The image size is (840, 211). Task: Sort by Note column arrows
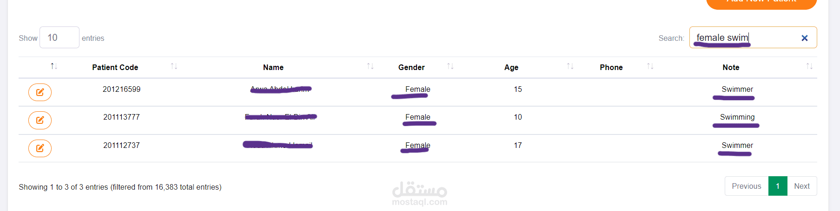(x=809, y=67)
